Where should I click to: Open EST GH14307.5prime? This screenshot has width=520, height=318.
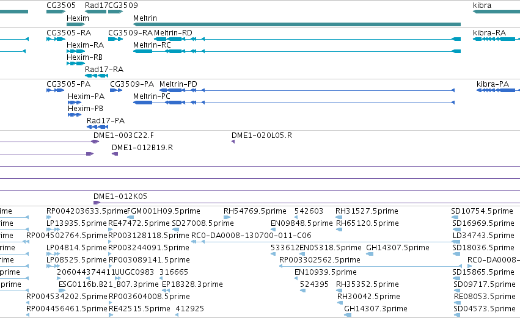pyautogui.click(x=398, y=248)
